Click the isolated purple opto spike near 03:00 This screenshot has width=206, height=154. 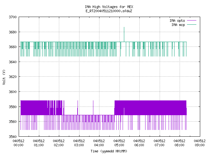coord(78,108)
